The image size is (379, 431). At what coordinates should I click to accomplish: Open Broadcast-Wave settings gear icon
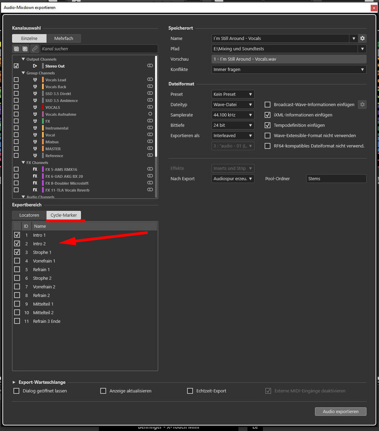(362, 105)
